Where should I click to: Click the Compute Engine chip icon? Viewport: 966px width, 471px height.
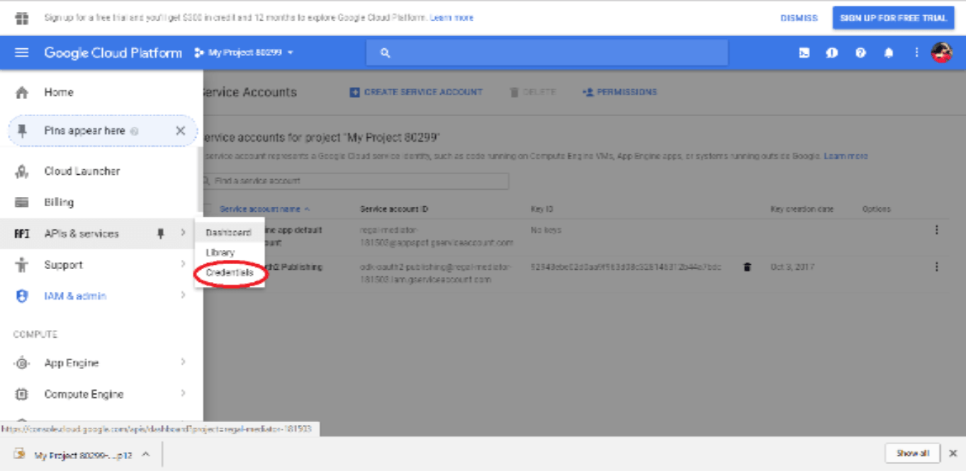pyautogui.click(x=22, y=395)
